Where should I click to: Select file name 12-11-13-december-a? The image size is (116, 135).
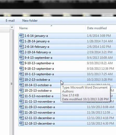pos(40,118)
